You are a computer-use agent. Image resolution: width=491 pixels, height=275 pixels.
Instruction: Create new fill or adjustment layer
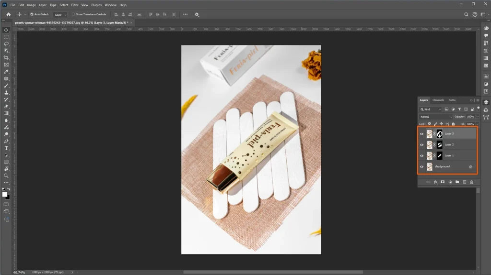(450, 182)
